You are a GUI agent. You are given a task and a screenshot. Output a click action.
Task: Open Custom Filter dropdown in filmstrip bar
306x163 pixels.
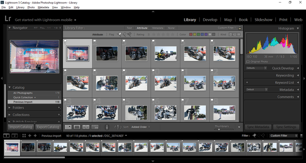(x=283, y=135)
